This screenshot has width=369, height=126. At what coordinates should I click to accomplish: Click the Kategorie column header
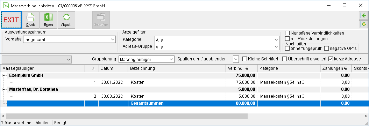point(289,68)
